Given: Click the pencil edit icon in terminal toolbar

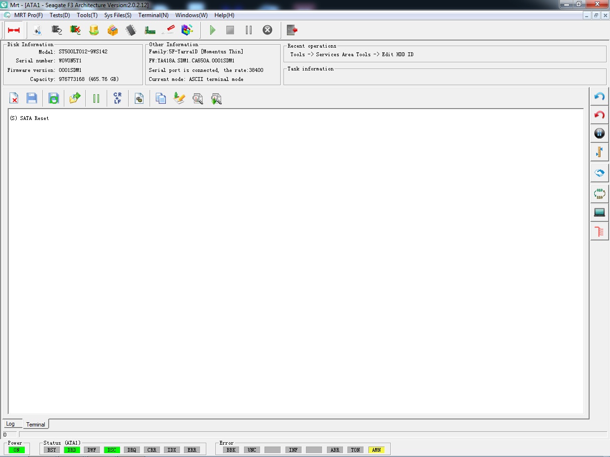Looking at the screenshot, I should click(x=179, y=99).
